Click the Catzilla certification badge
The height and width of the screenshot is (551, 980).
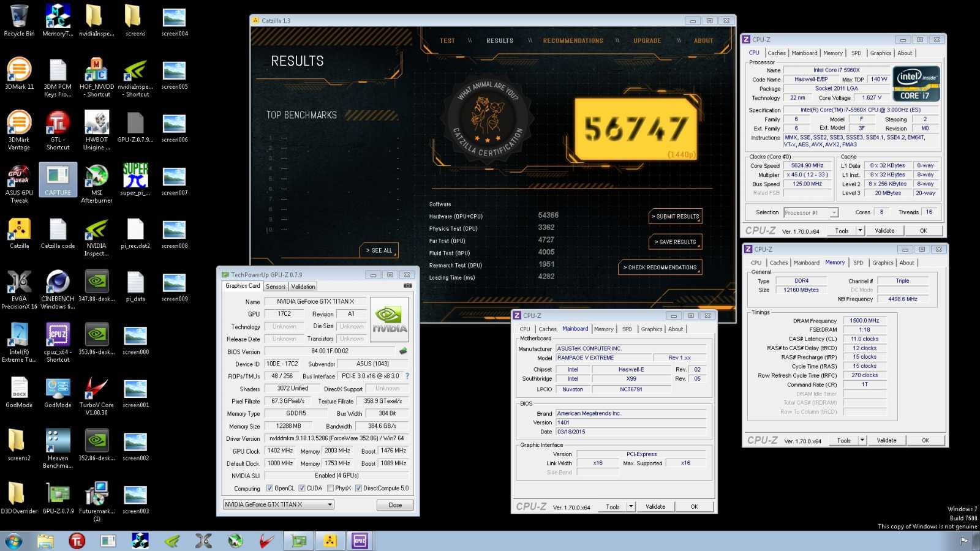488,120
